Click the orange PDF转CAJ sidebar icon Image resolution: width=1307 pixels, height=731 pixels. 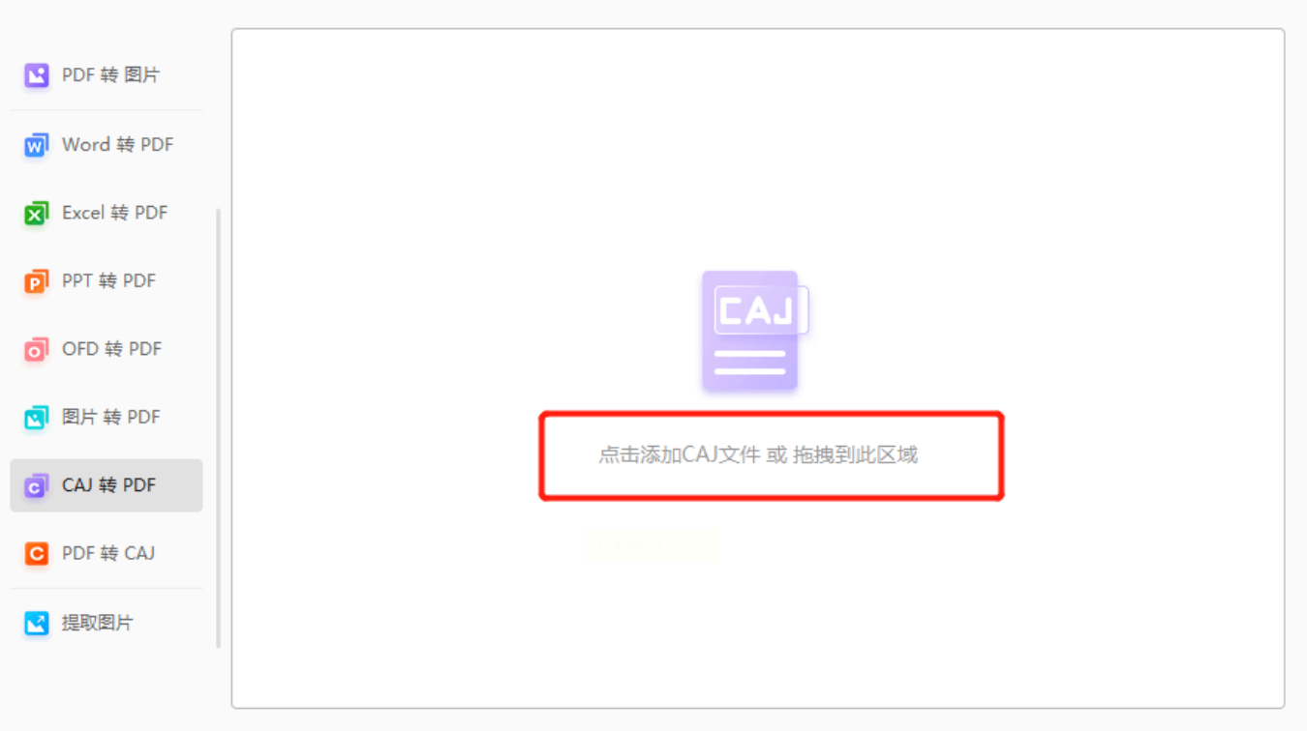(36, 553)
